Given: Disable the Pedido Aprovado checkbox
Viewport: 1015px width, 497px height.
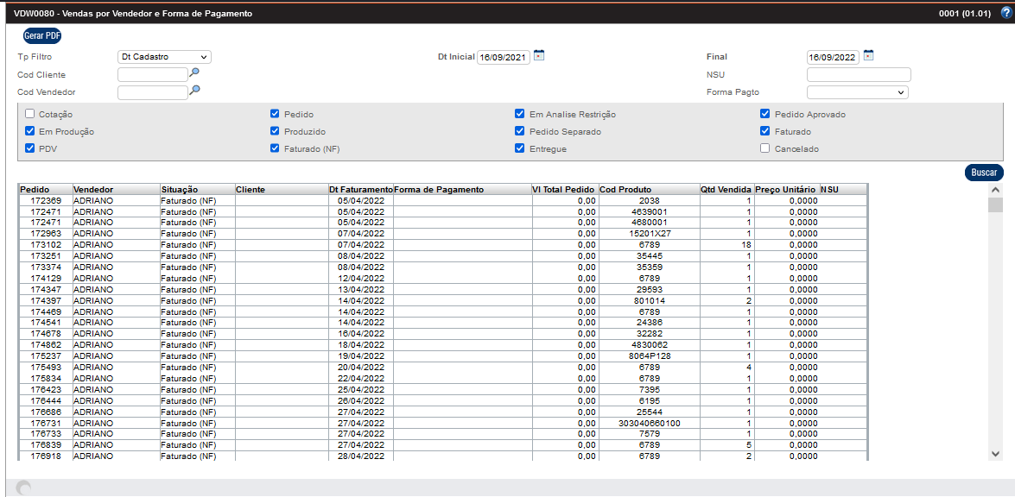Looking at the screenshot, I should click(x=765, y=114).
